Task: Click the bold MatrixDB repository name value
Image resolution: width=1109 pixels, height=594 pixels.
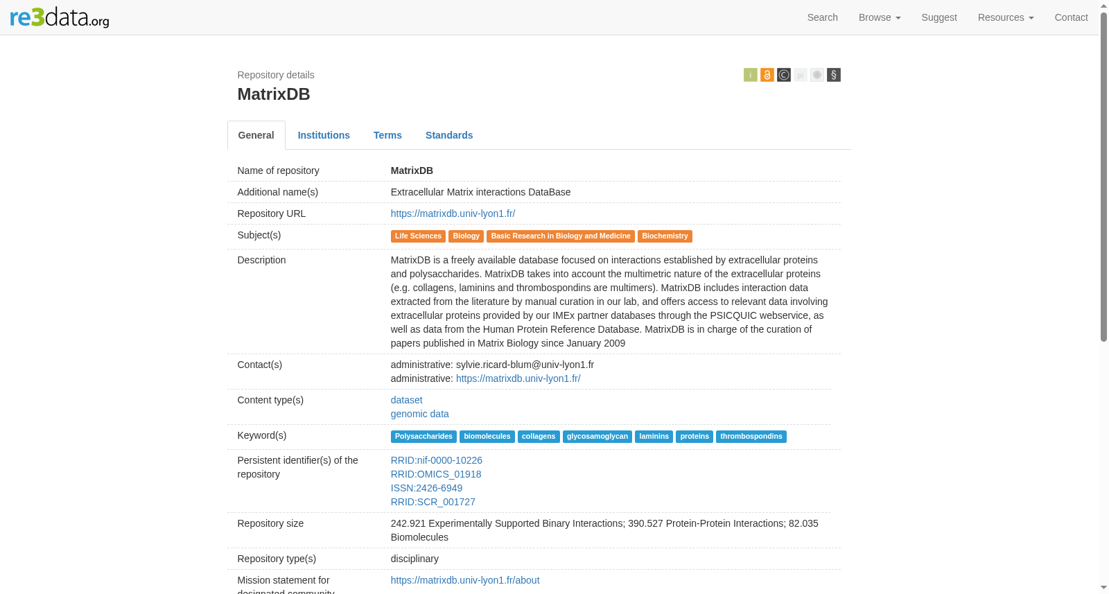Action: (x=412, y=171)
